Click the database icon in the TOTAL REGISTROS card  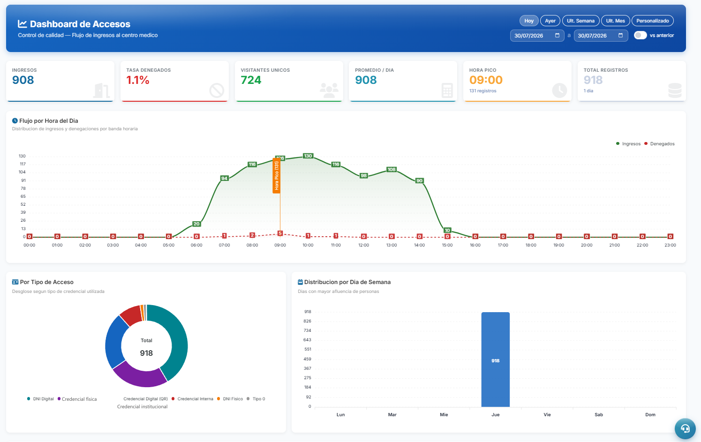click(675, 90)
